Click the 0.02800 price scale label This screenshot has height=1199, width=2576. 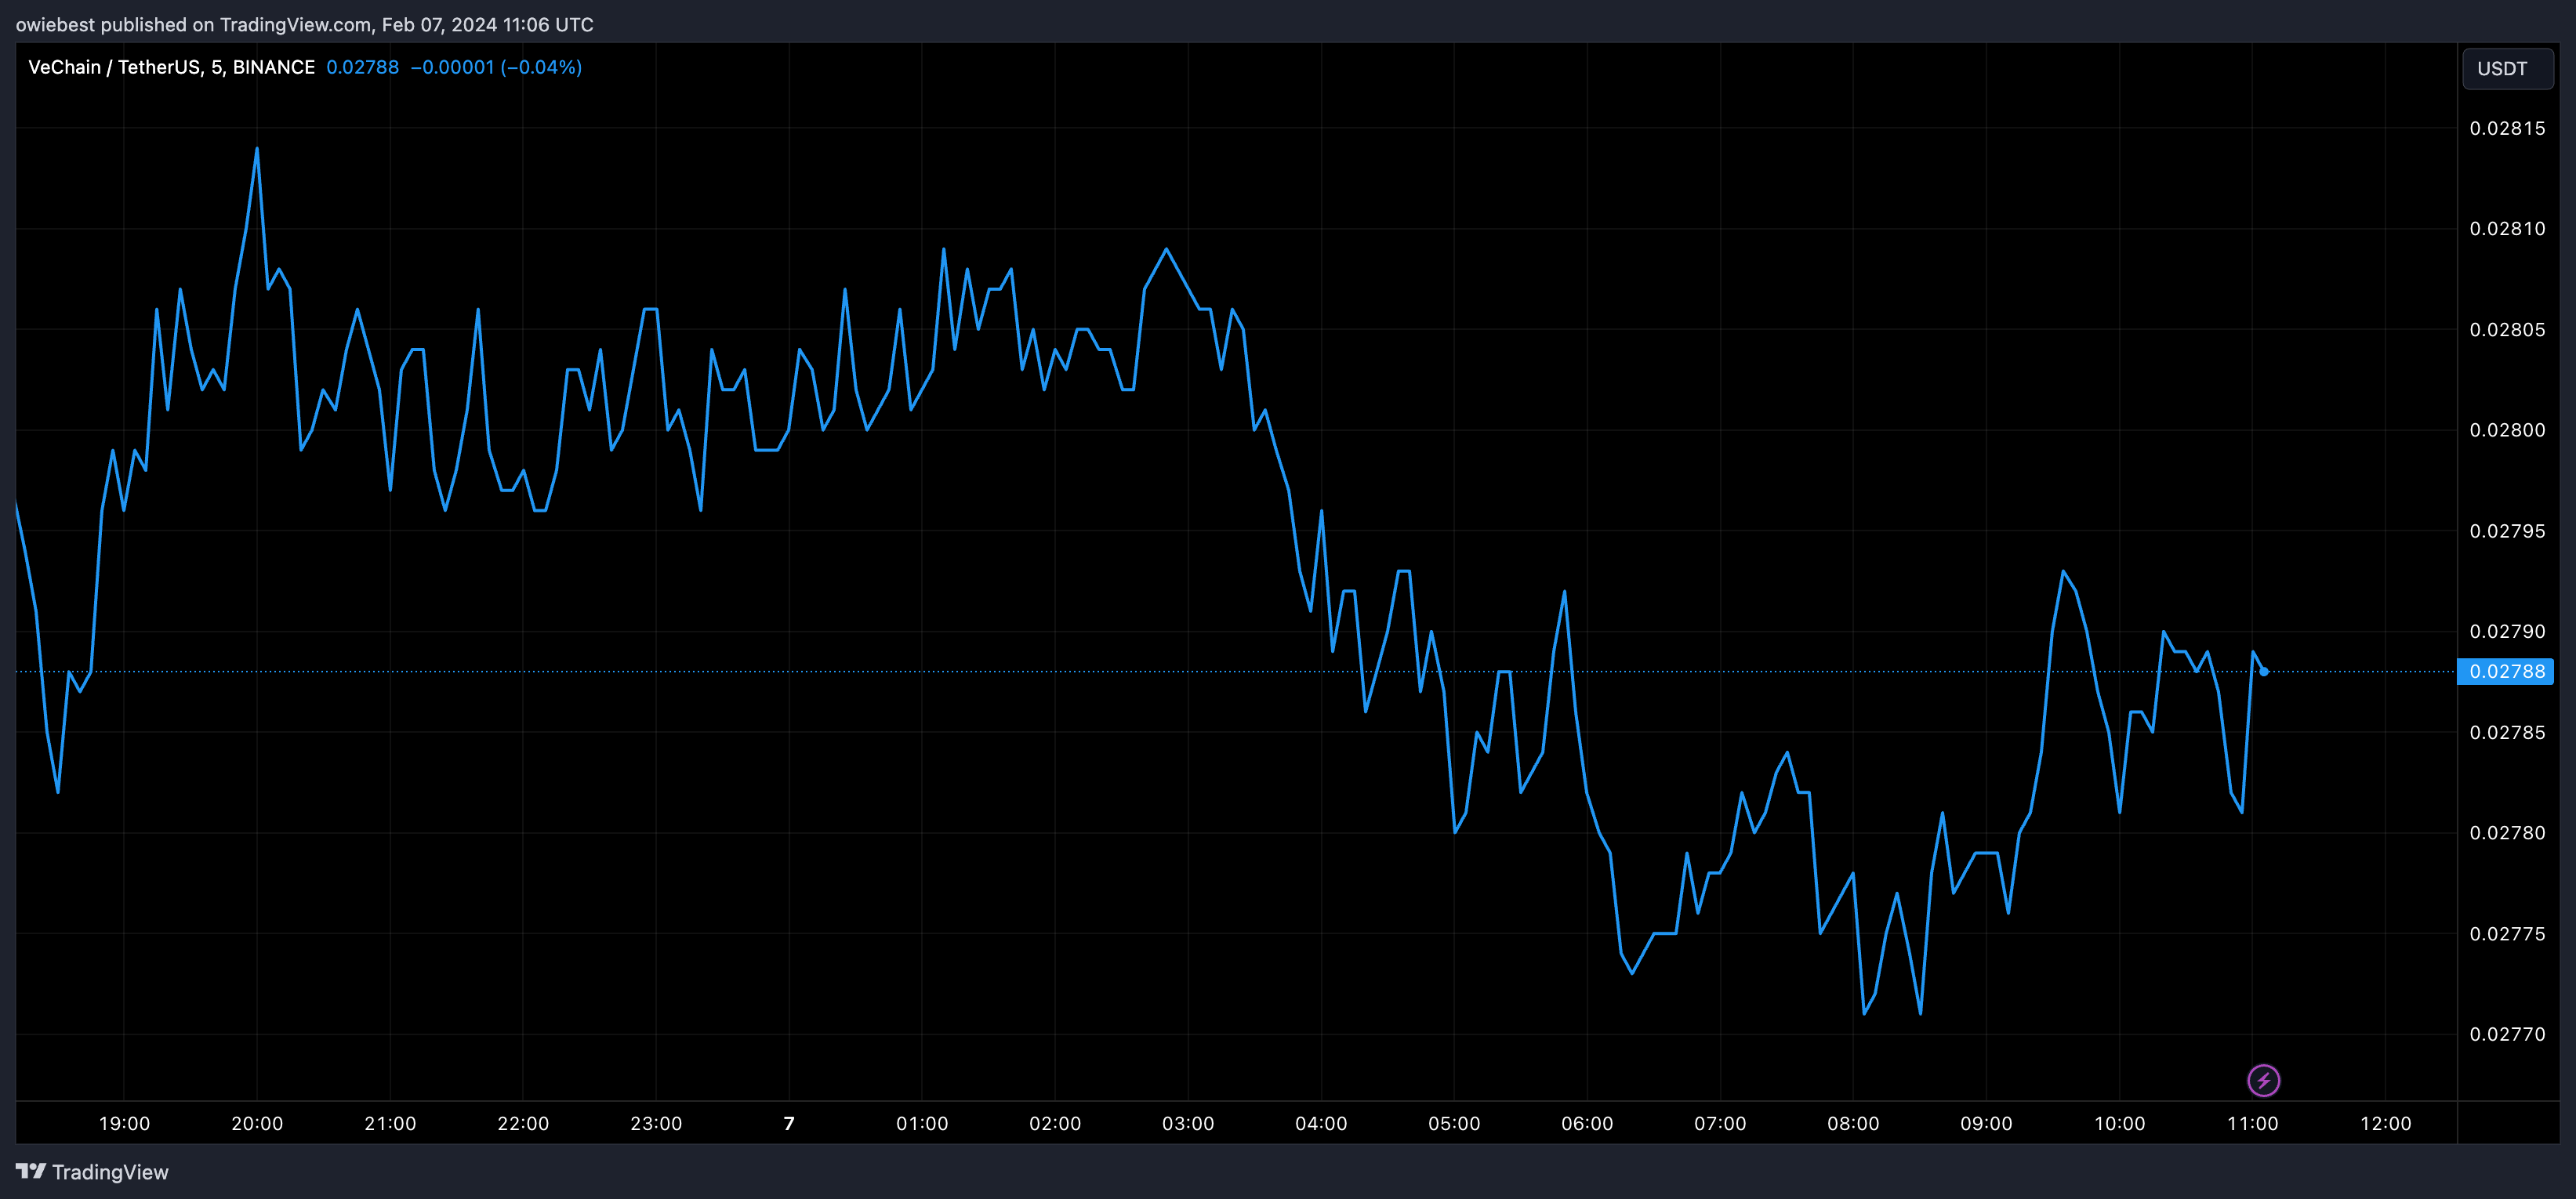pyautogui.click(x=2507, y=430)
